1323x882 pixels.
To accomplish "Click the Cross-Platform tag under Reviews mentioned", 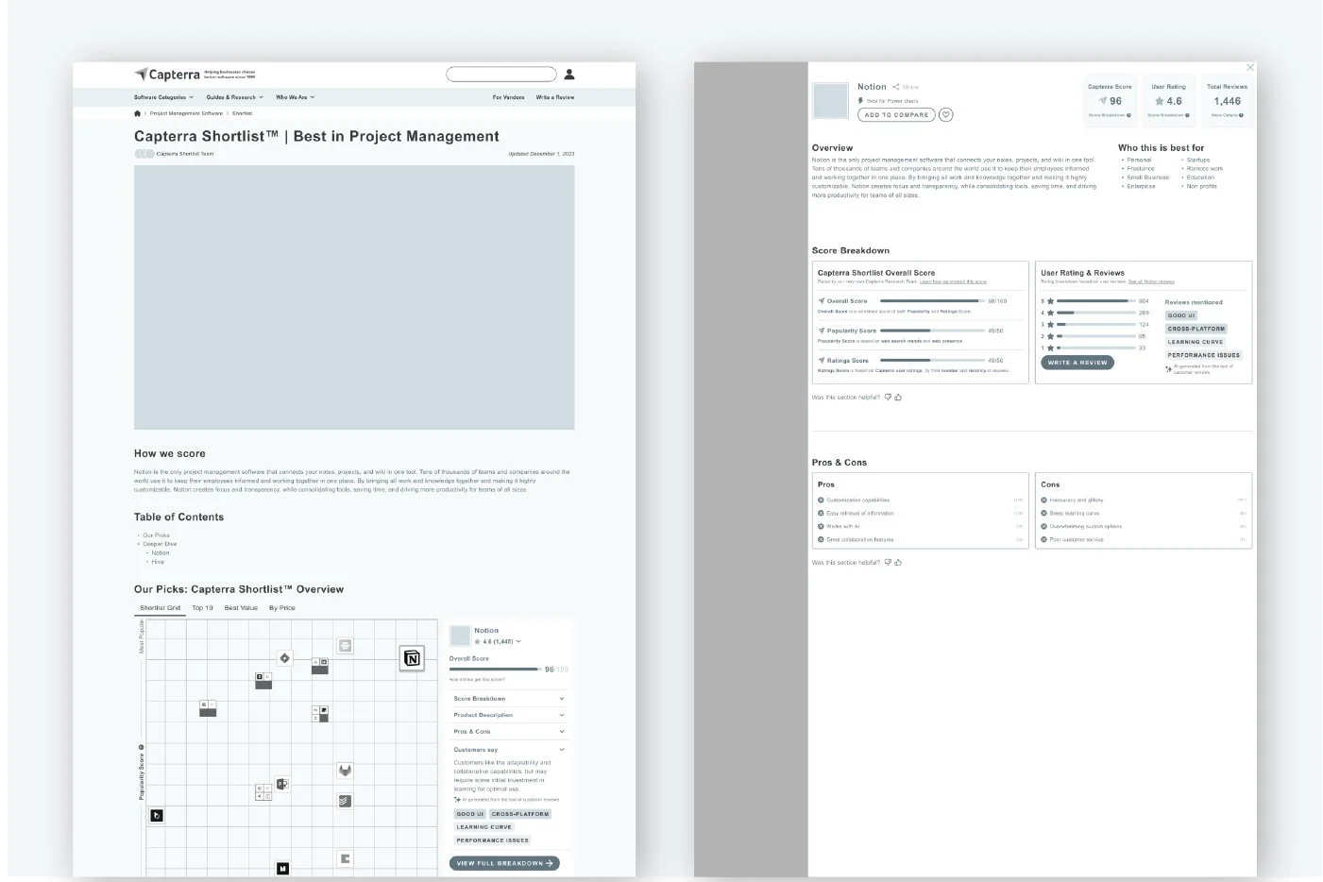I will pyautogui.click(x=1196, y=329).
